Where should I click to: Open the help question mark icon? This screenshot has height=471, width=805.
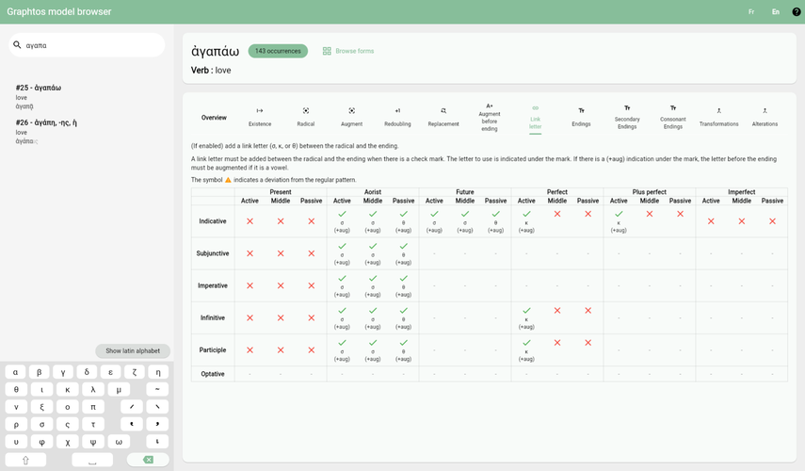point(796,12)
